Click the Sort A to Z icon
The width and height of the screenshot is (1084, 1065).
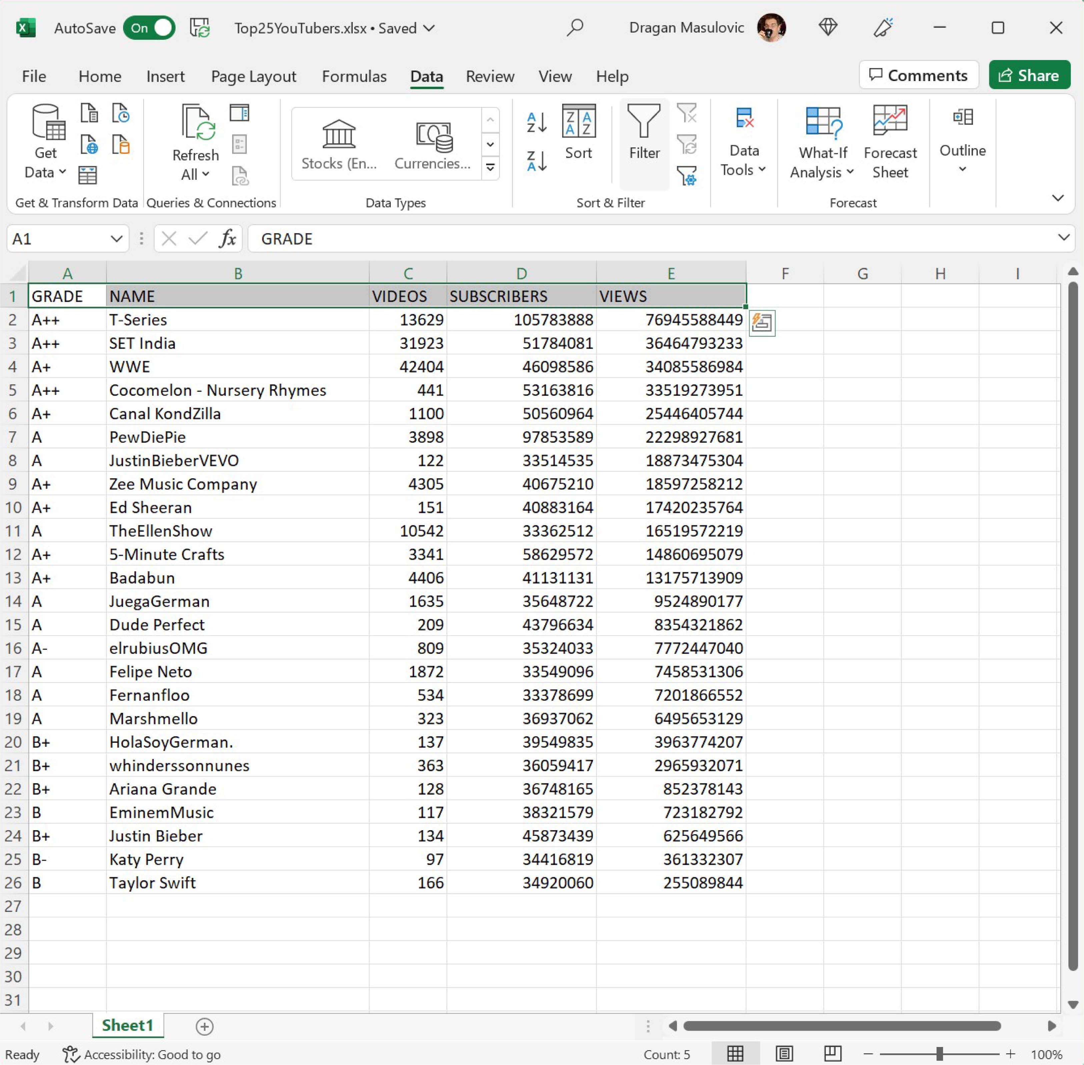(536, 122)
